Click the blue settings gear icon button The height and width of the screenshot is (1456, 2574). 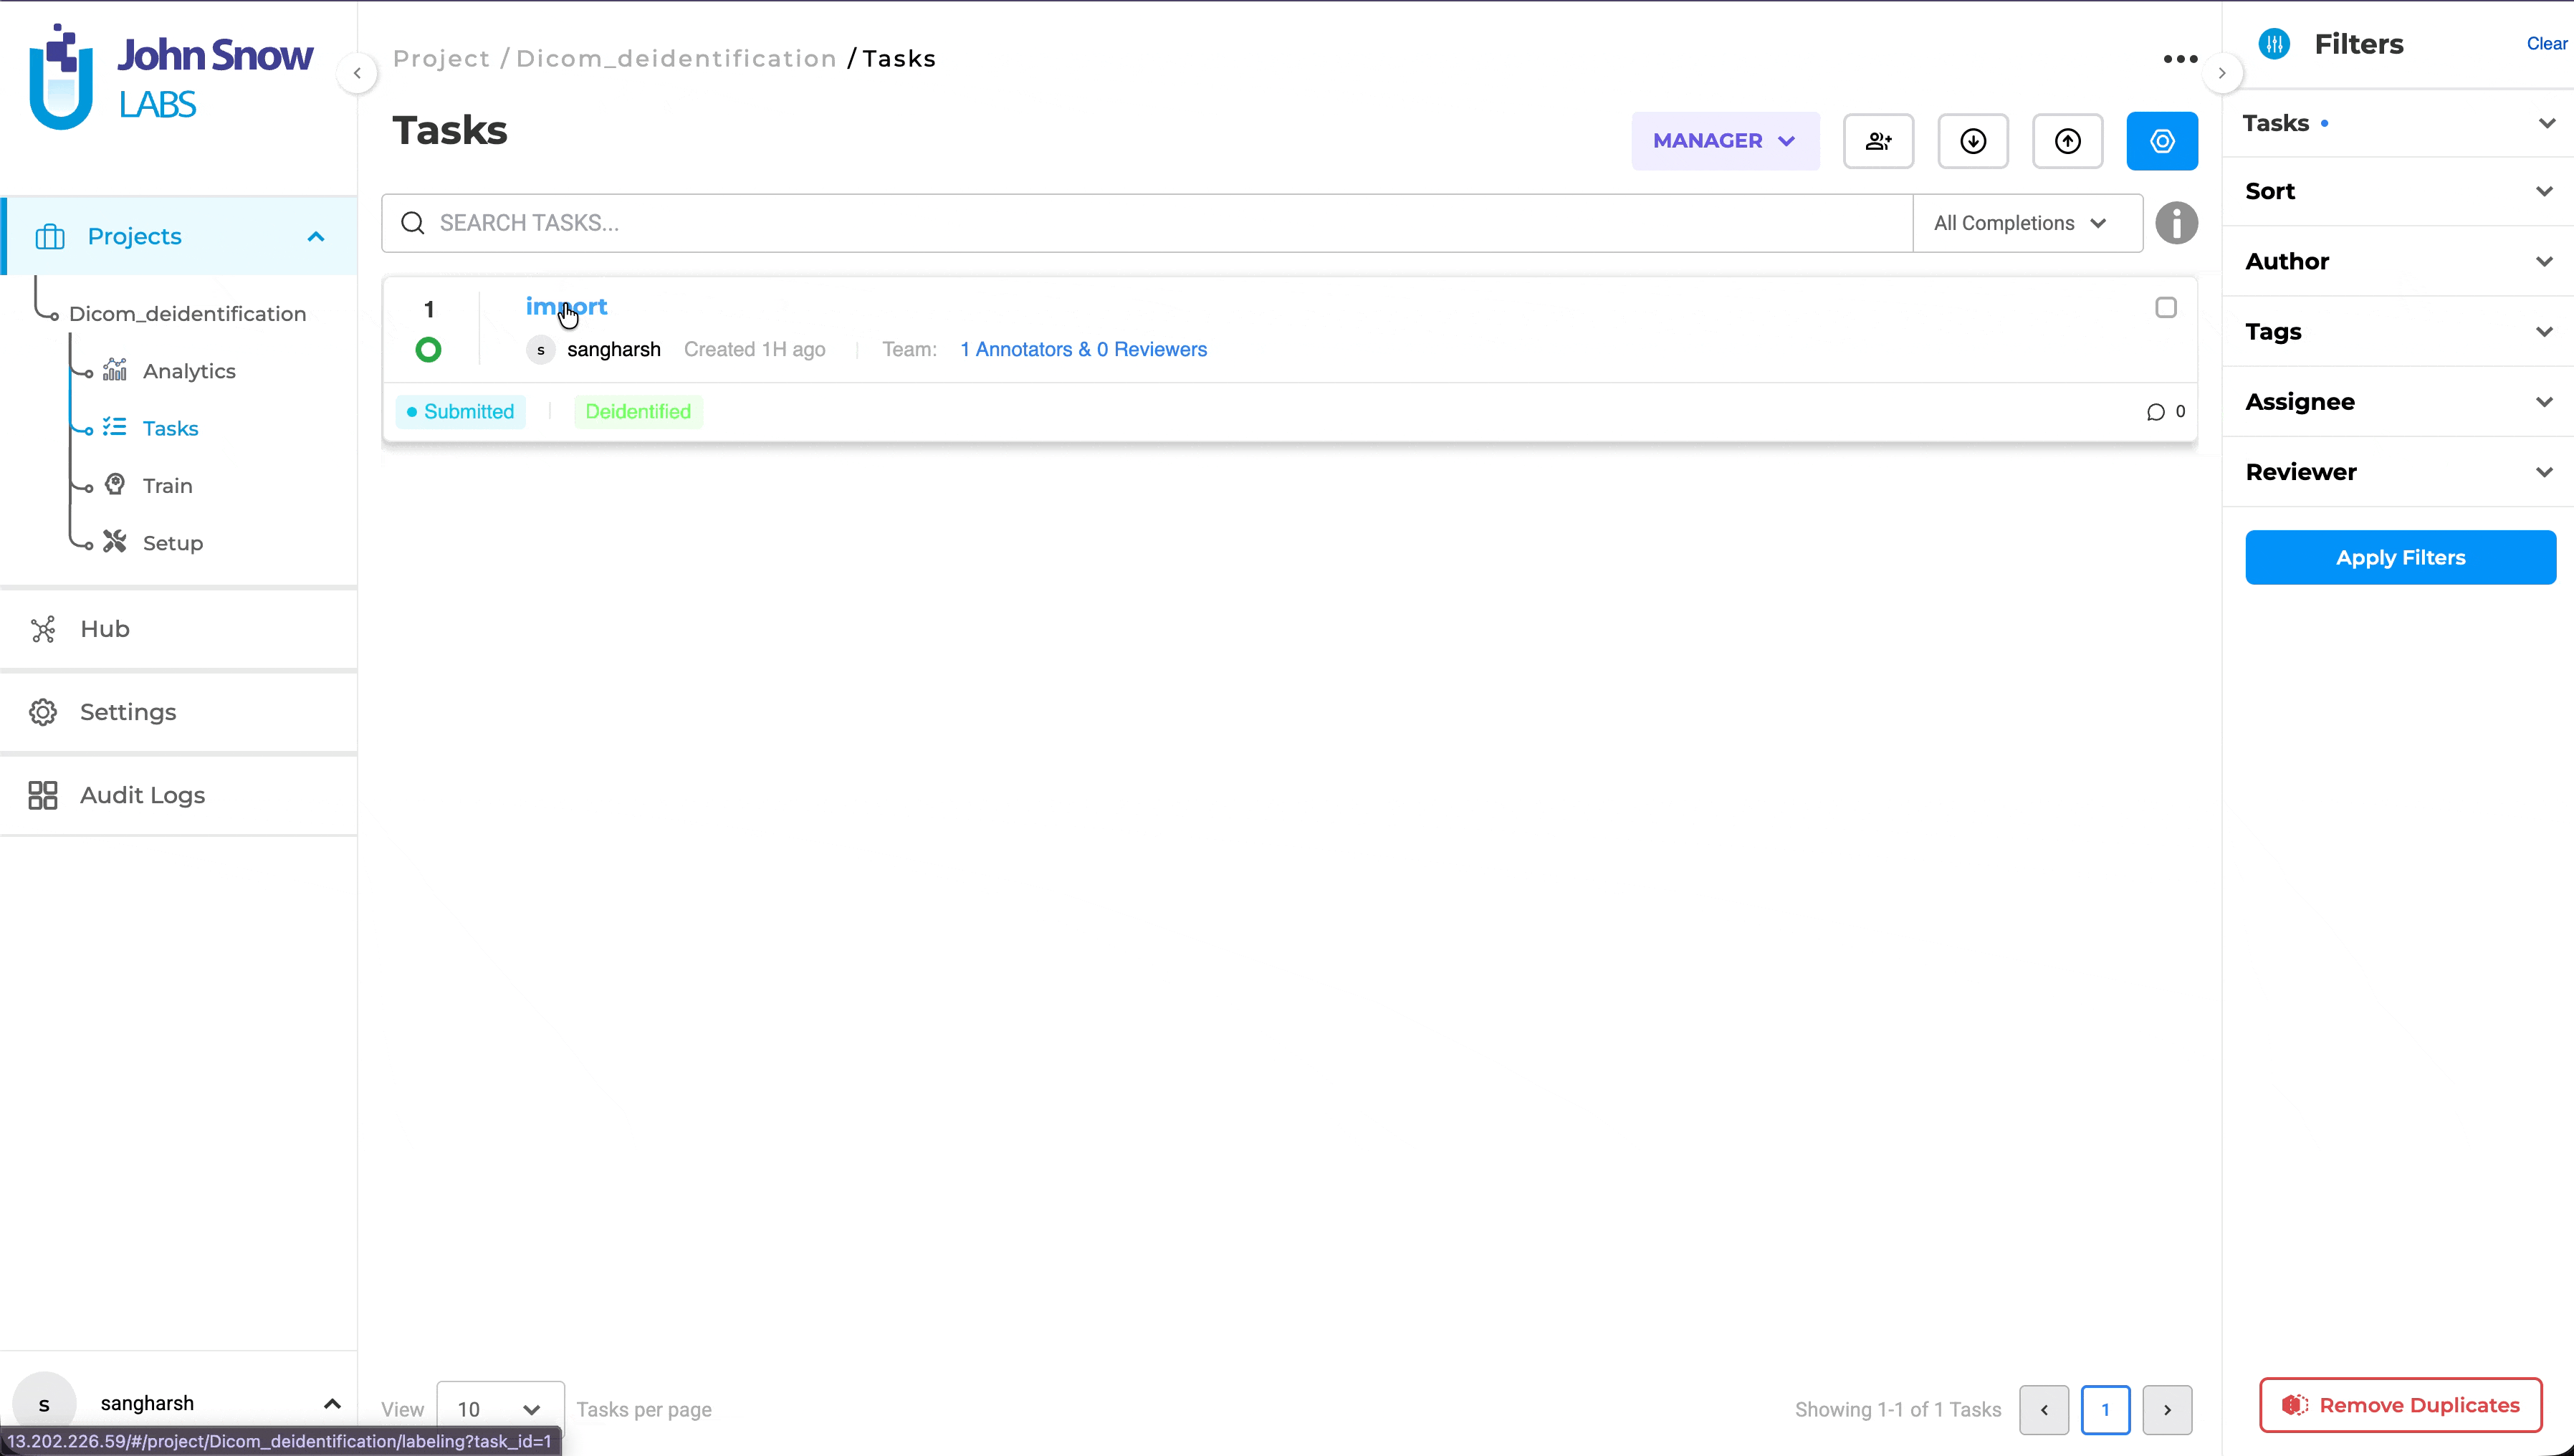[x=2162, y=141]
